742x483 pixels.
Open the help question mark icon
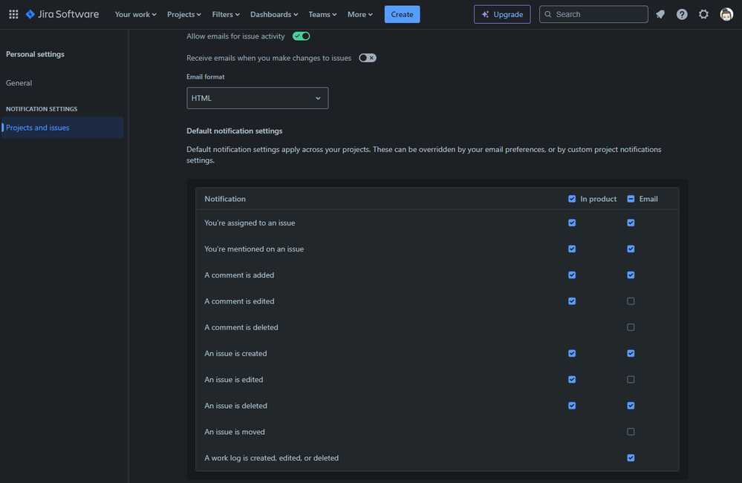[682, 14]
